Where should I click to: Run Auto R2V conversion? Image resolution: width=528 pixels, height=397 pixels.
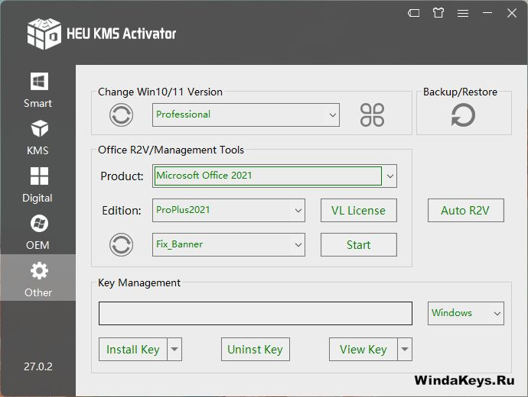(466, 210)
